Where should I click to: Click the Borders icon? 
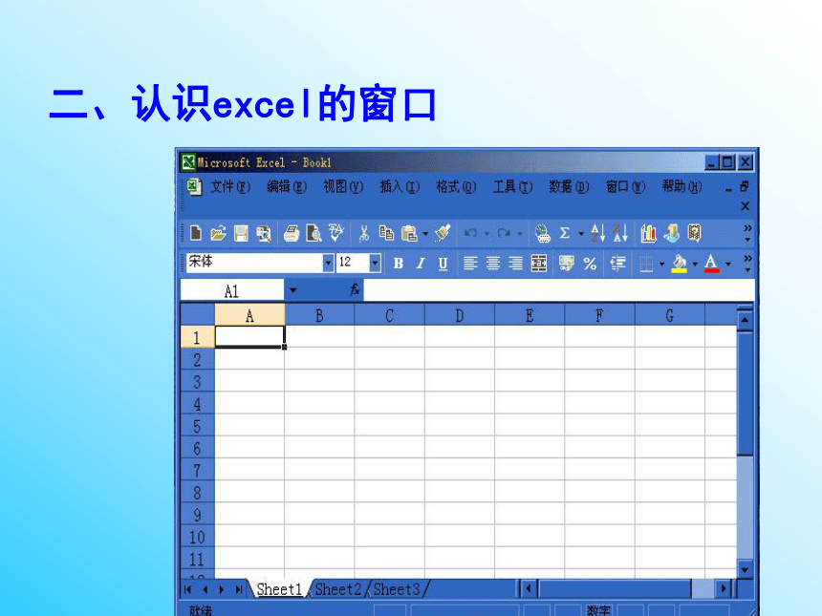646,264
